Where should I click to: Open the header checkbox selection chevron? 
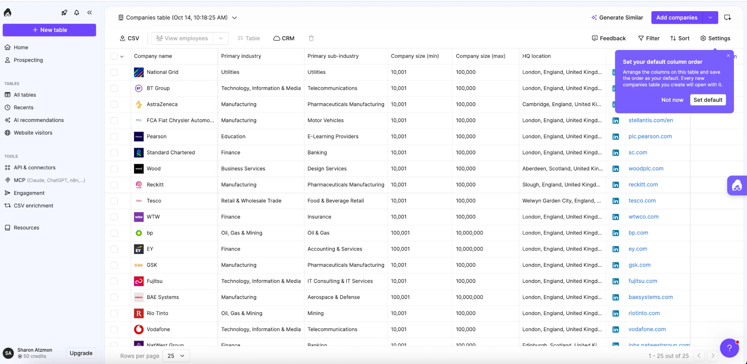(122, 56)
